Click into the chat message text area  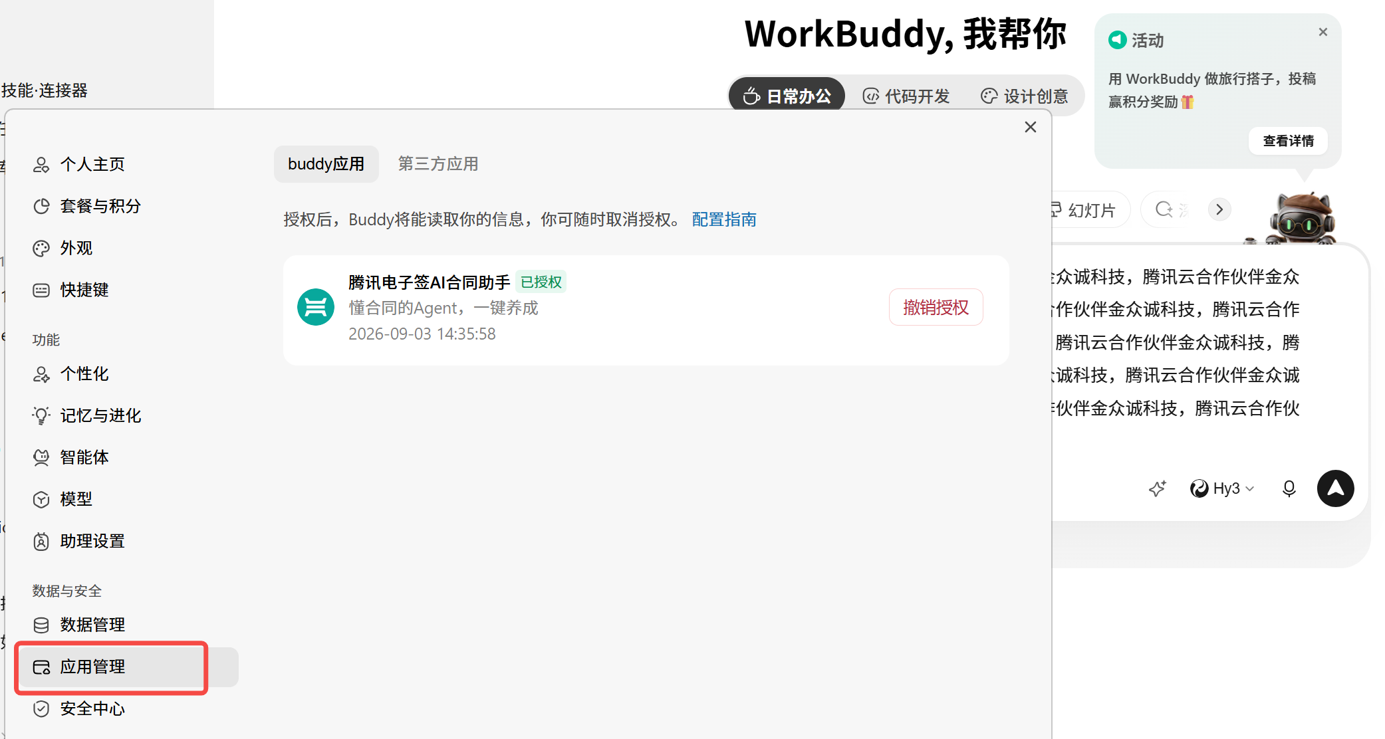[1177, 342]
